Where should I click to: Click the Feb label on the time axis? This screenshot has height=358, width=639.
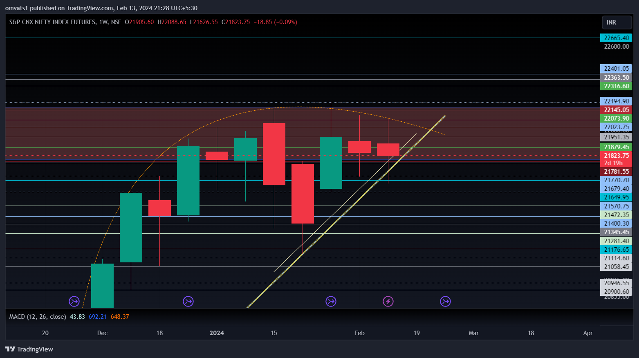point(359,333)
